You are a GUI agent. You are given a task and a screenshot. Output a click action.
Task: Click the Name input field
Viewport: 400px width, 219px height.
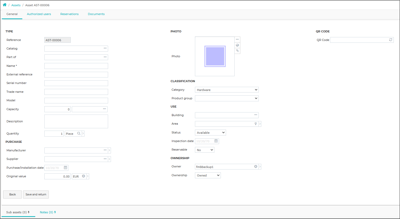[76, 66]
